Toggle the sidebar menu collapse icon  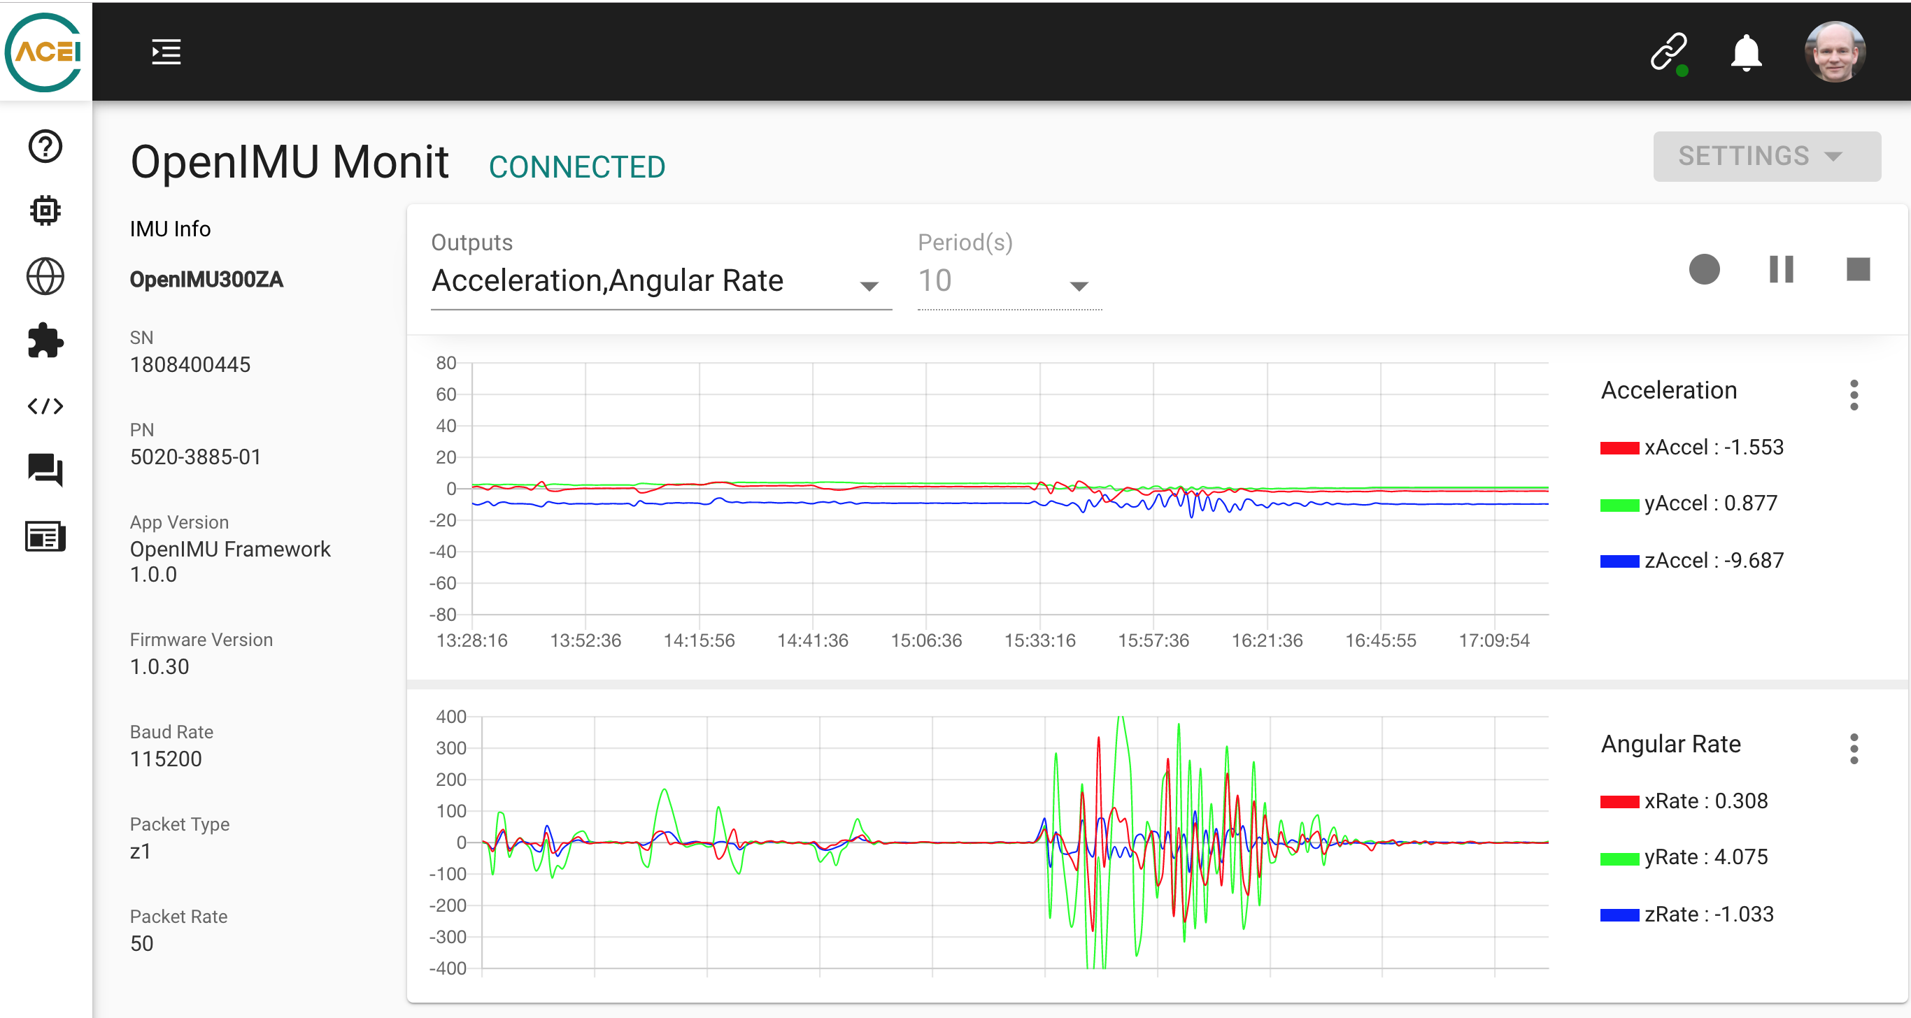click(166, 52)
